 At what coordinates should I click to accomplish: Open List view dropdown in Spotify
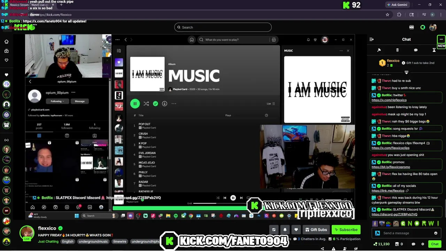tap(271, 104)
